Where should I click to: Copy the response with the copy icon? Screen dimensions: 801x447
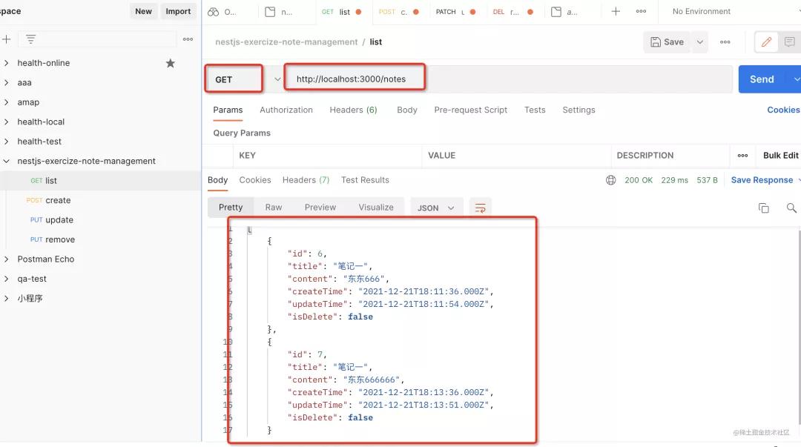point(764,208)
